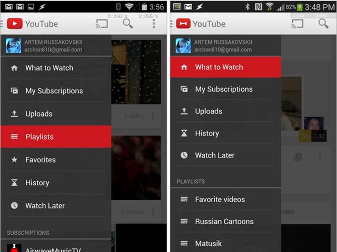Open History in left drawer

(x=56, y=183)
